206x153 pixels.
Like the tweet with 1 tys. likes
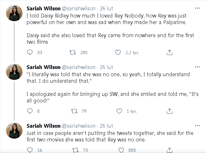tap(119, 111)
